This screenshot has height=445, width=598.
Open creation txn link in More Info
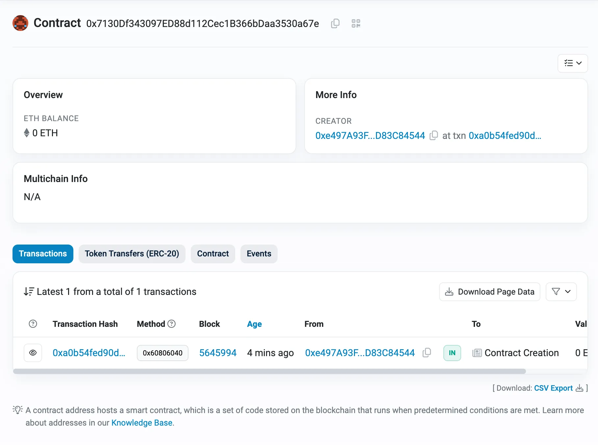click(505, 136)
